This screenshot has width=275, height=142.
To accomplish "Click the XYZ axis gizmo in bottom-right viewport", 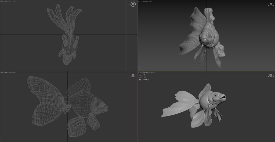I will pyautogui.click(x=140, y=139).
